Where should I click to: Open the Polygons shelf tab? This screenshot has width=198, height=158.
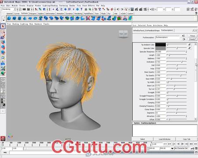coord(33,14)
